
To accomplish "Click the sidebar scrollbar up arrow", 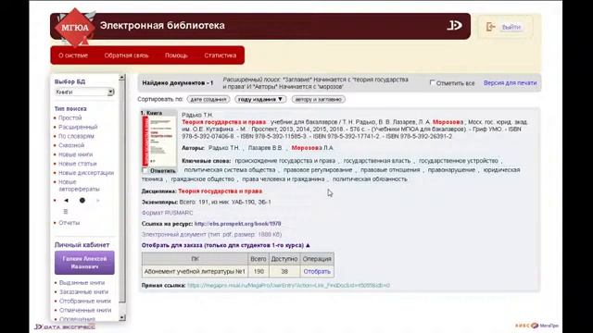I will click(x=121, y=77).
